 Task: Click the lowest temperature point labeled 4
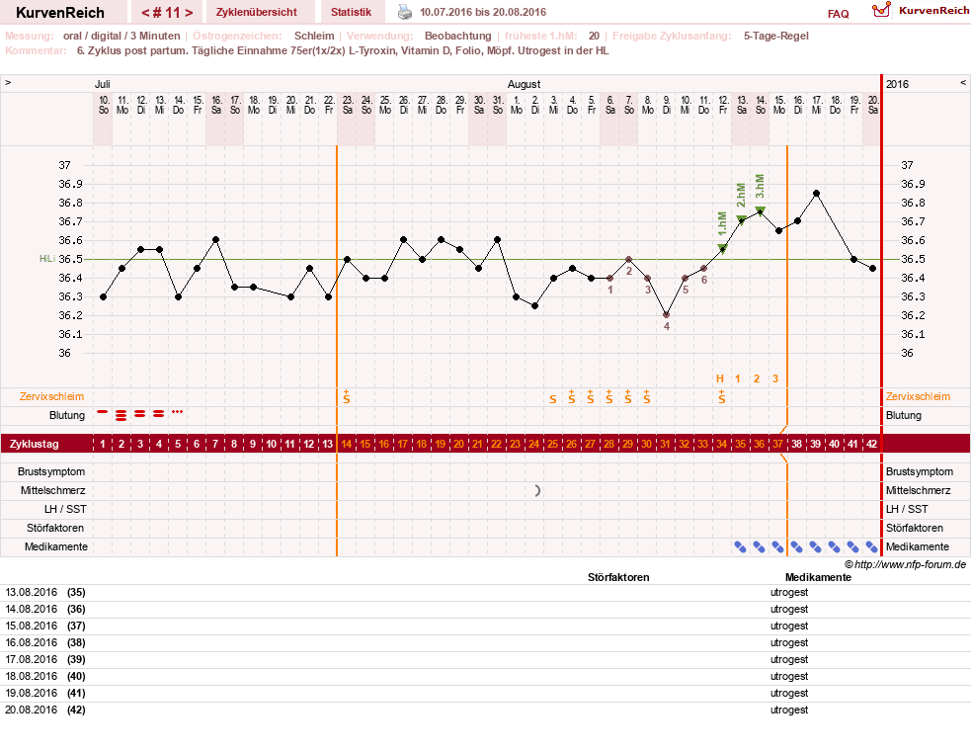[667, 315]
